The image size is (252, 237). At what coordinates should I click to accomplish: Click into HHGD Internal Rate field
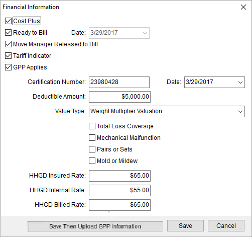coord(119,190)
